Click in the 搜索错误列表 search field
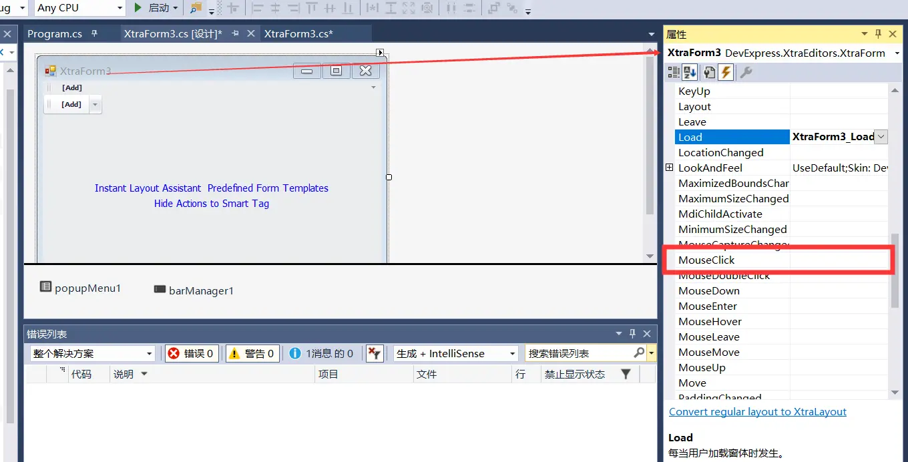This screenshot has width=908, height=462. [580, 353]
